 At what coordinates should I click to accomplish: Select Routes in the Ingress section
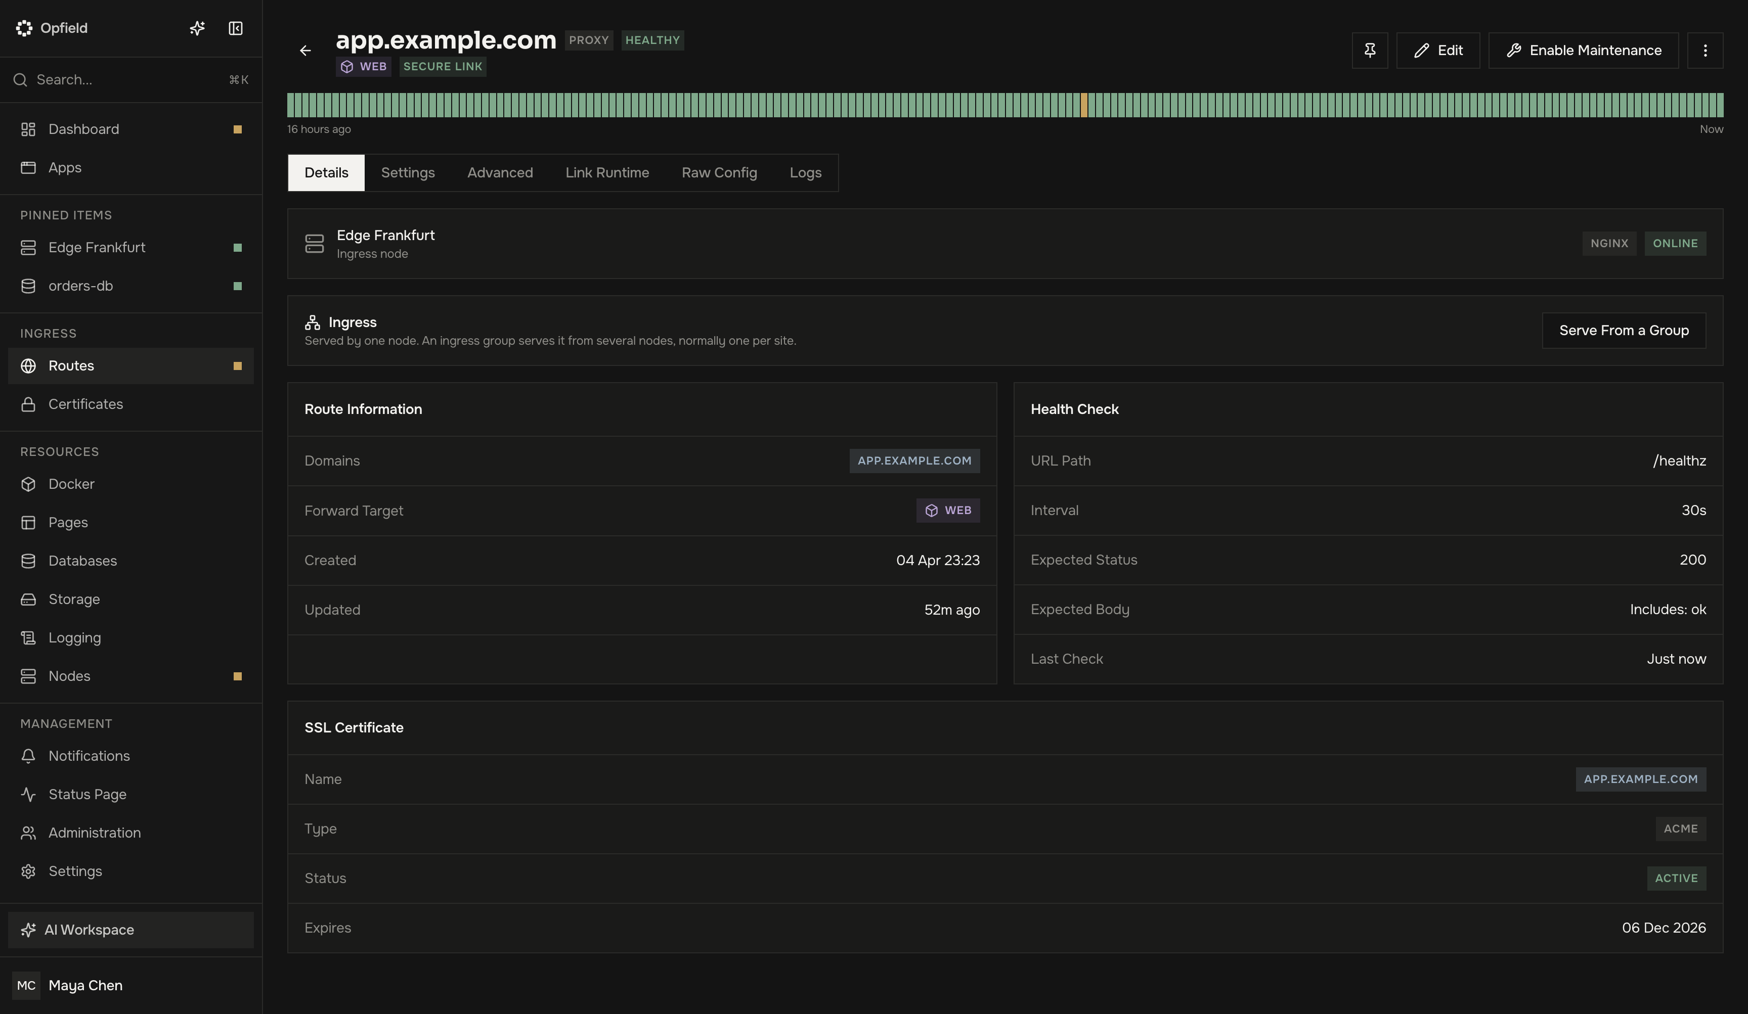[131, 366]
